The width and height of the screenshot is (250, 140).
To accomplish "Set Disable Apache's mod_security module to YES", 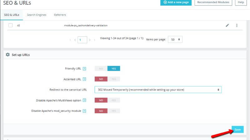I will pyautogui.click(x=114, y=111).
